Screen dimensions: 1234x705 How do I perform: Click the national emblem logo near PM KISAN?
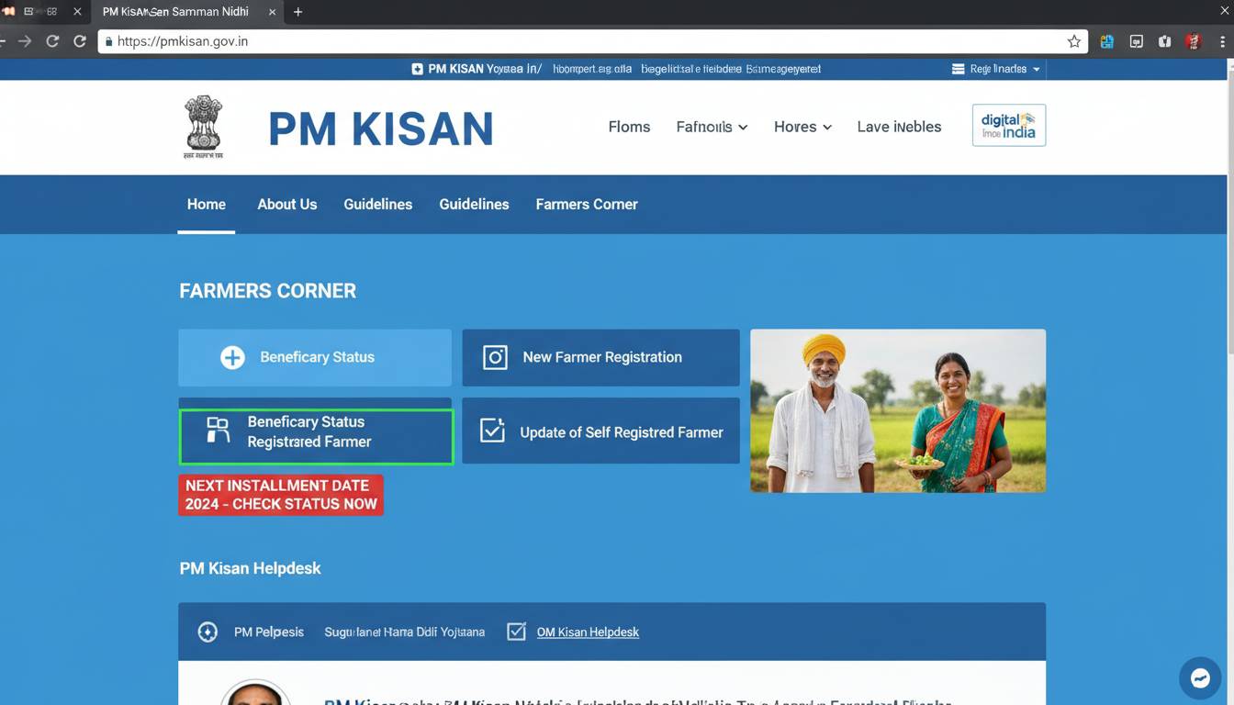(203, 126)
